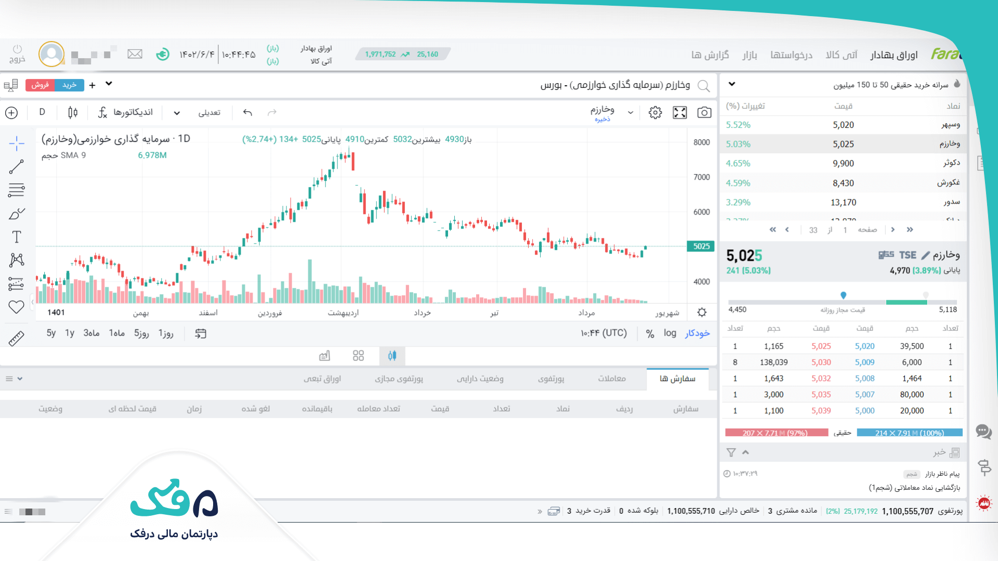
Task: Set chart range to 5y
Action: pyautogui.click(x=51, y=333)
